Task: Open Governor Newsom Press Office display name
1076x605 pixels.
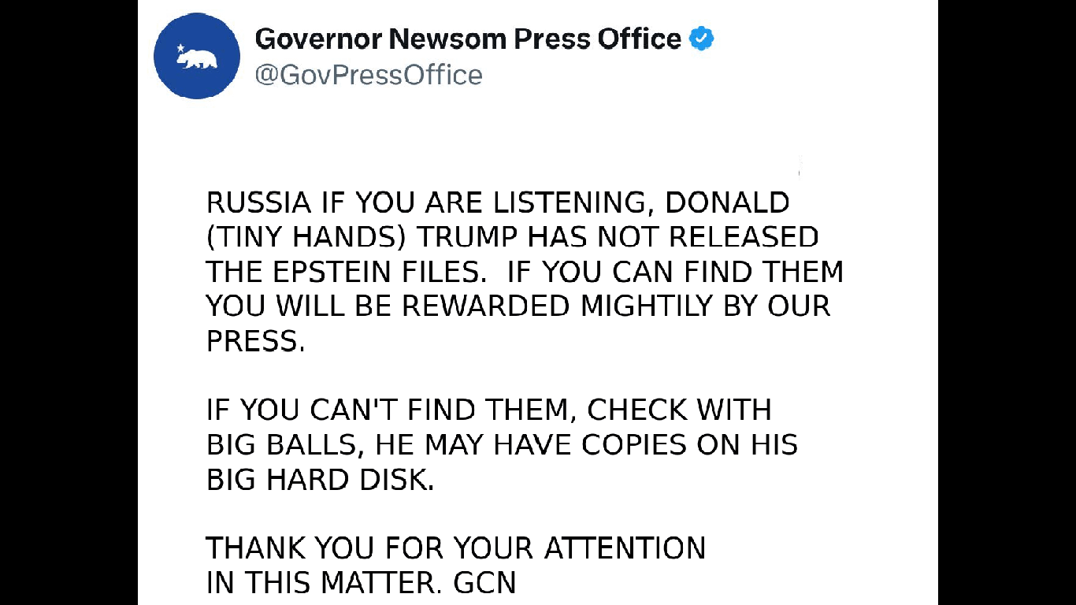Action: (x=468, y=38)
